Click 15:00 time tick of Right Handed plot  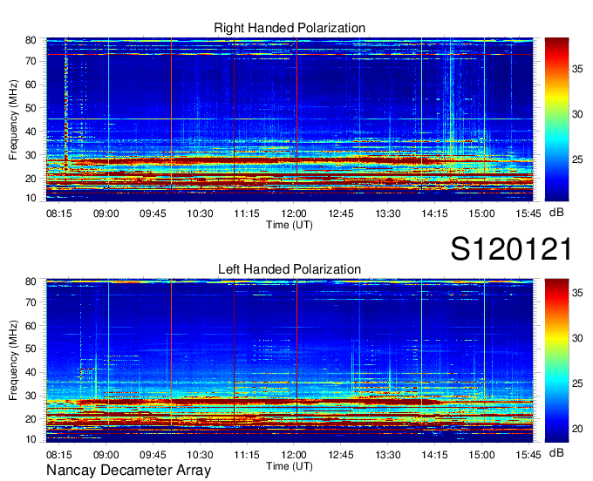click(x=481, y=213)
